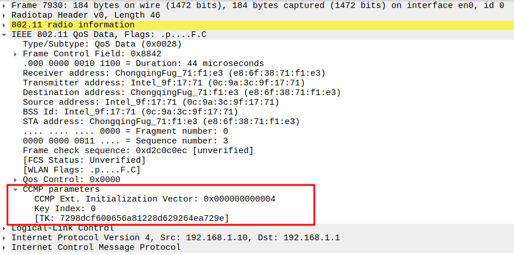Expand Internet Protocol Version 4 details
The height and width of the screenshot is (255, 514).
coord(5,238)
